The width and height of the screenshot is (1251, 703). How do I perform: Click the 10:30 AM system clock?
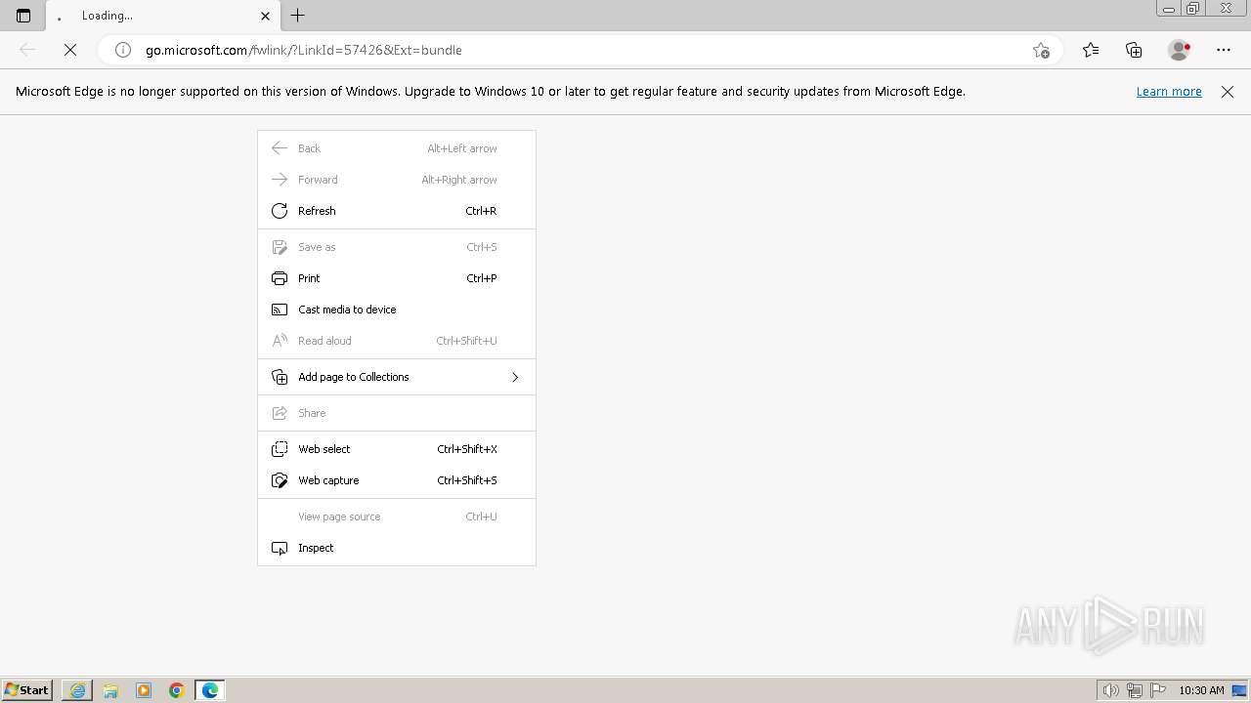pos(1201,690)
